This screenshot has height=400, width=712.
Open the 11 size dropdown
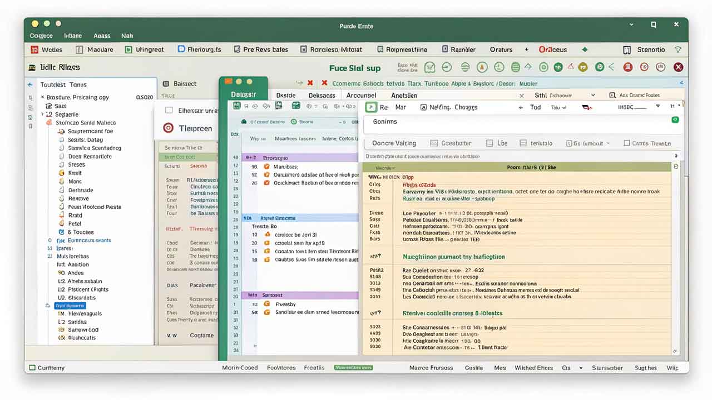pos(675,106)
